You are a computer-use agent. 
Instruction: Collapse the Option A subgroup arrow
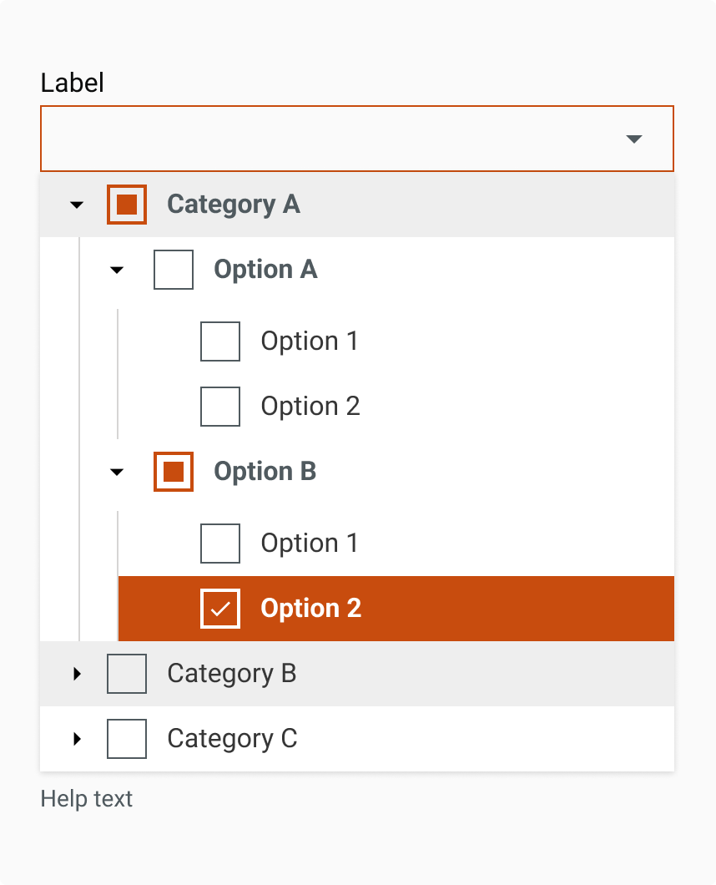click(x=117, y=270)
